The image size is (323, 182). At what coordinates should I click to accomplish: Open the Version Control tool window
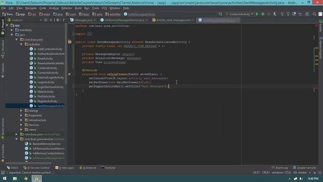tap(36, 168)
